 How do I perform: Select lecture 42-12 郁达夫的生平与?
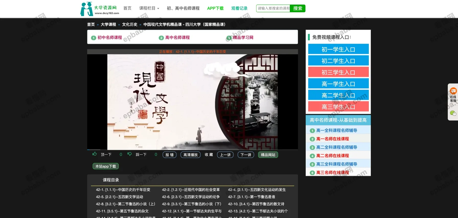pos(192,211)
